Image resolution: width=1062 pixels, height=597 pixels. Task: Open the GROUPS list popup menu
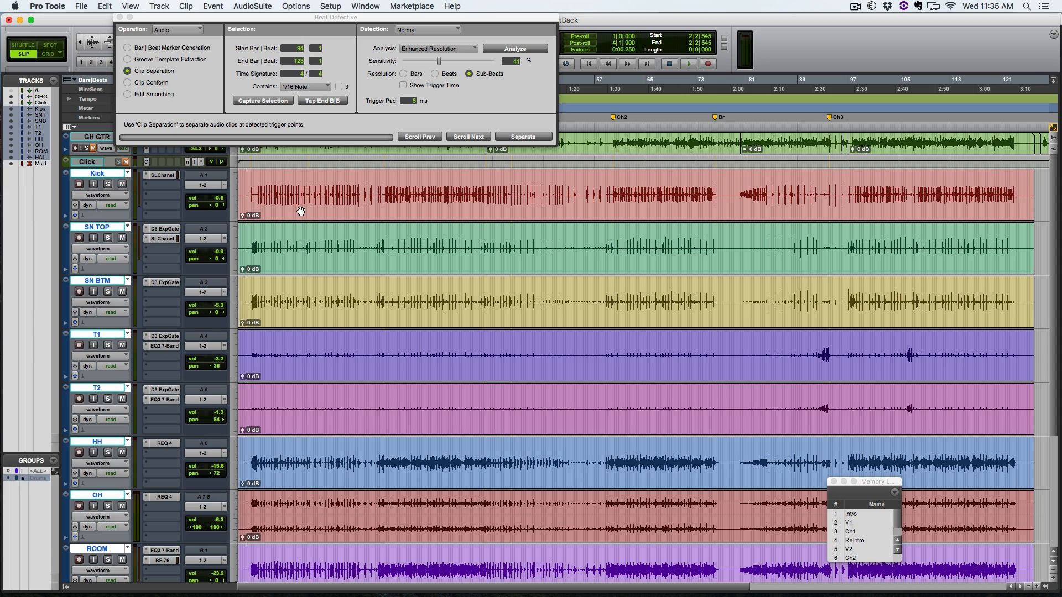point(53,460)
